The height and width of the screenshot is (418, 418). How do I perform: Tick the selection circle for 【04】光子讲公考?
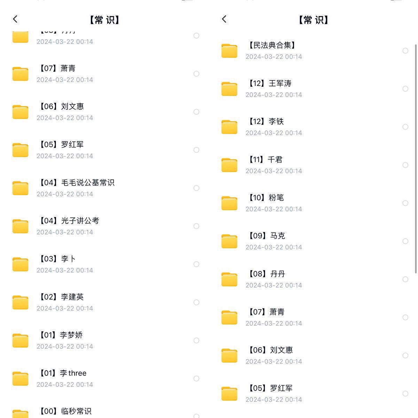pos(196,226)
